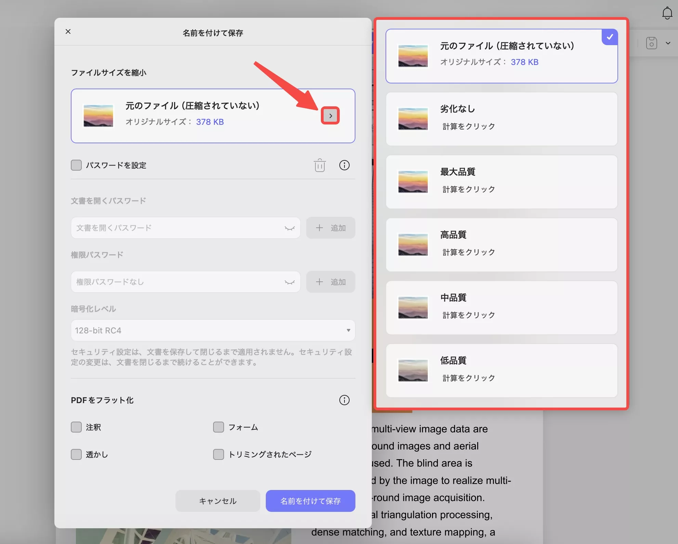Click the 劣化なし option thumbnail image

(413, 119)
